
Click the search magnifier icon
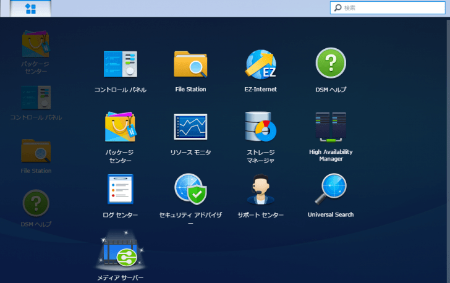pos(338,8)
